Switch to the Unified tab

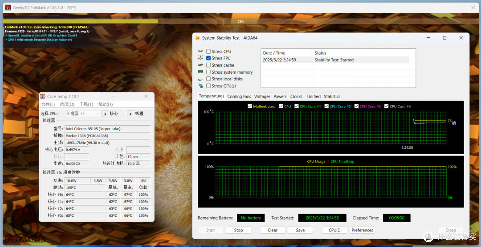314,96
